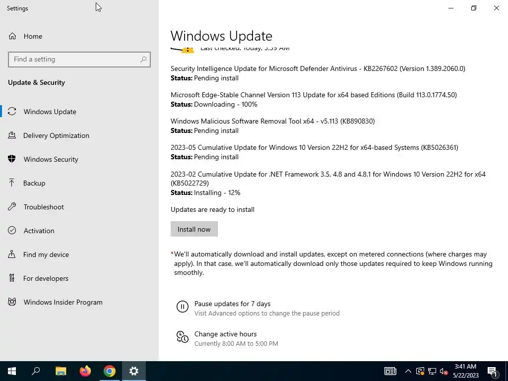Click the Delivery Optimization icon
The image size is (508, 381).
(12, 135)
